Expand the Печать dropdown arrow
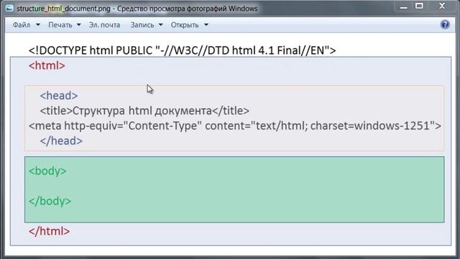The height and width of the screenshot is (259, 460). (x=78, y=25)
